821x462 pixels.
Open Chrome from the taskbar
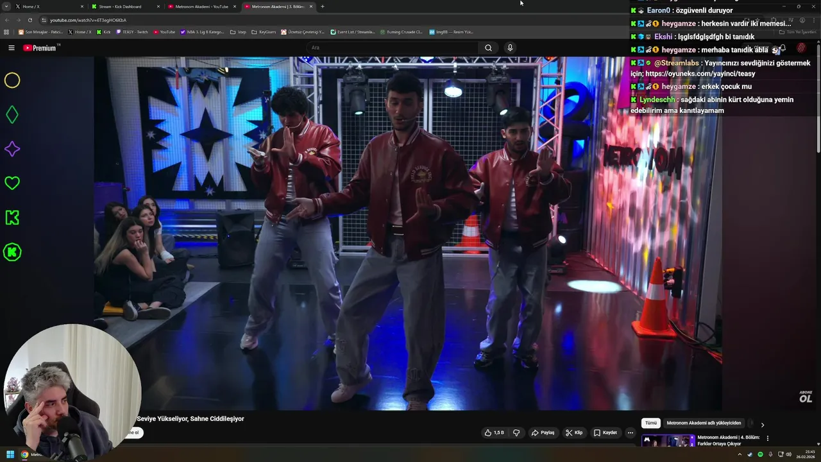25,454
